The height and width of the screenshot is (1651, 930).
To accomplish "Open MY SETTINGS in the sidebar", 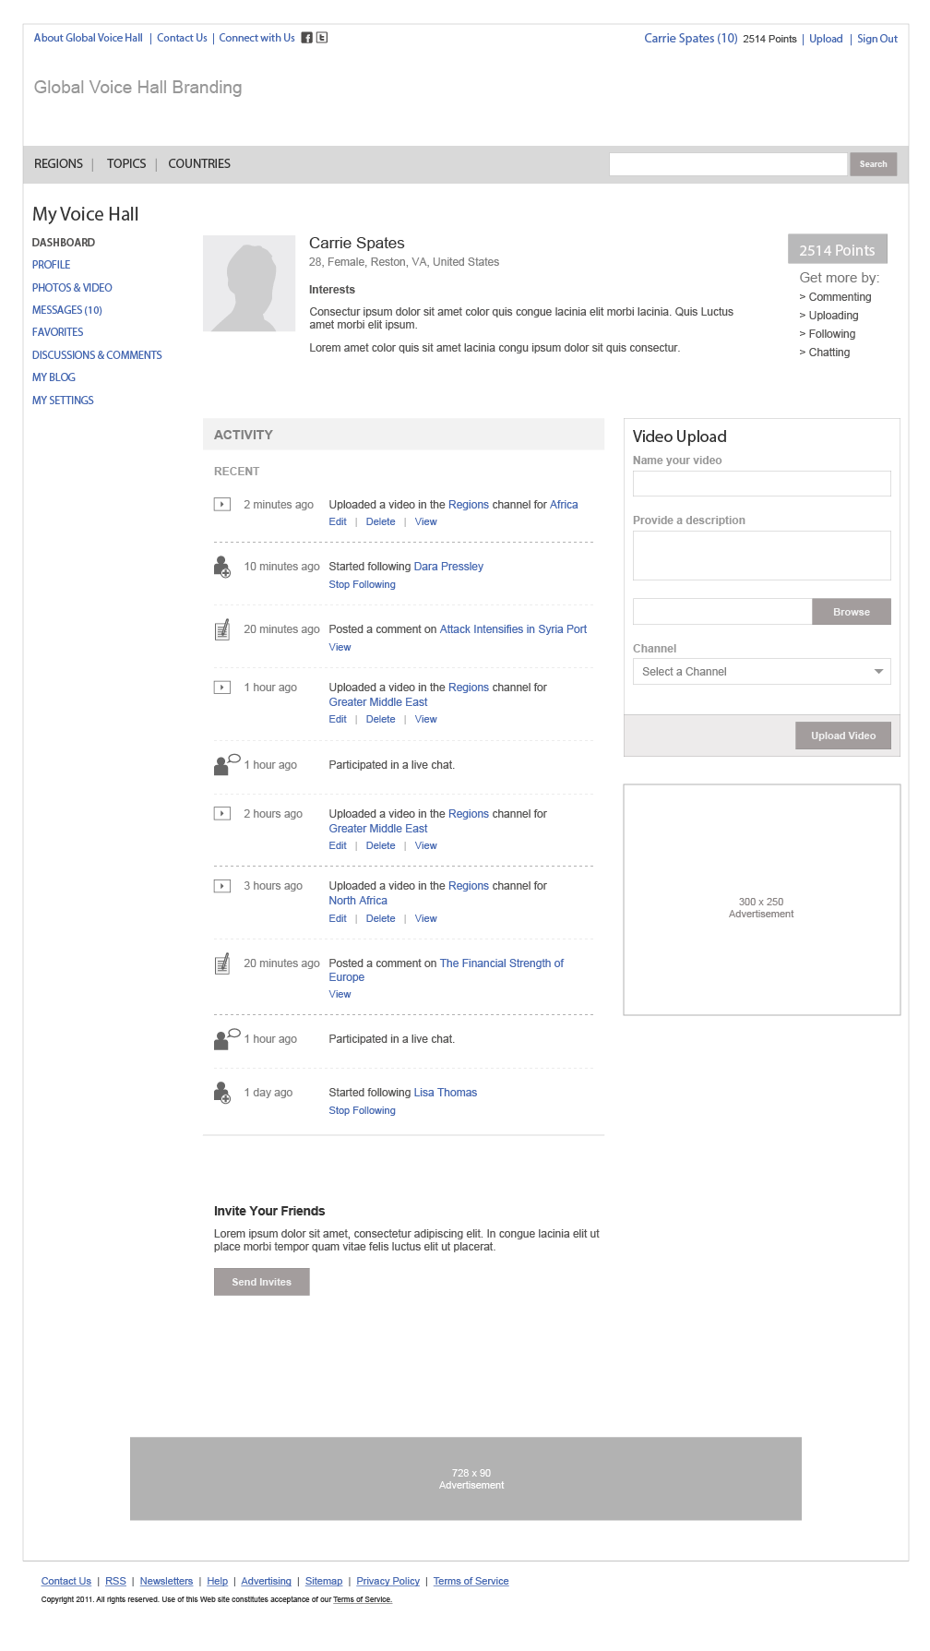I will [63, 401].
